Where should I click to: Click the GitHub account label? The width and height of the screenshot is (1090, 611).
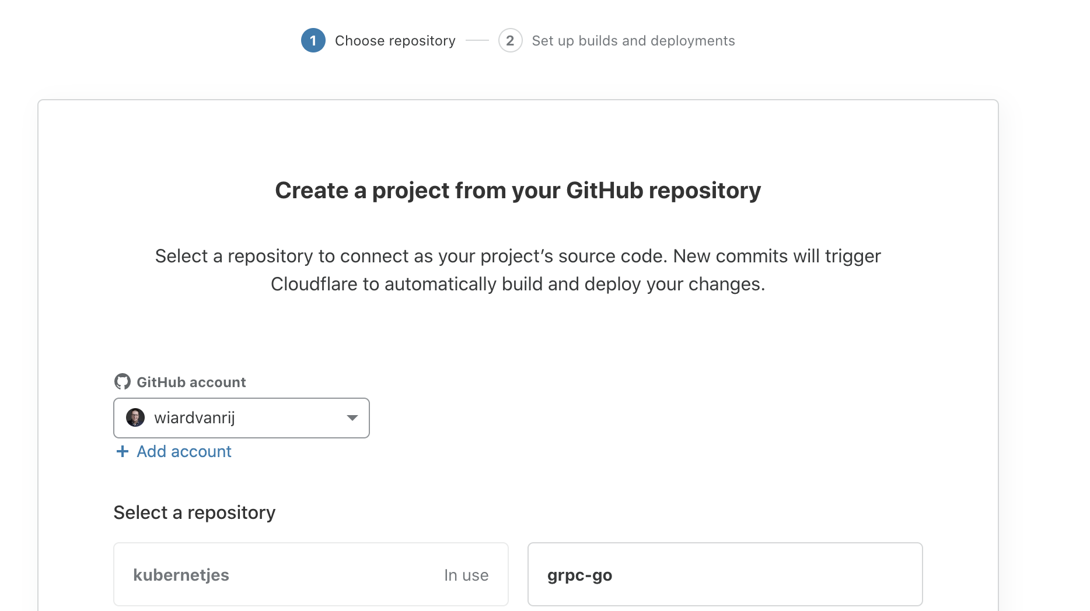(191, 382)
